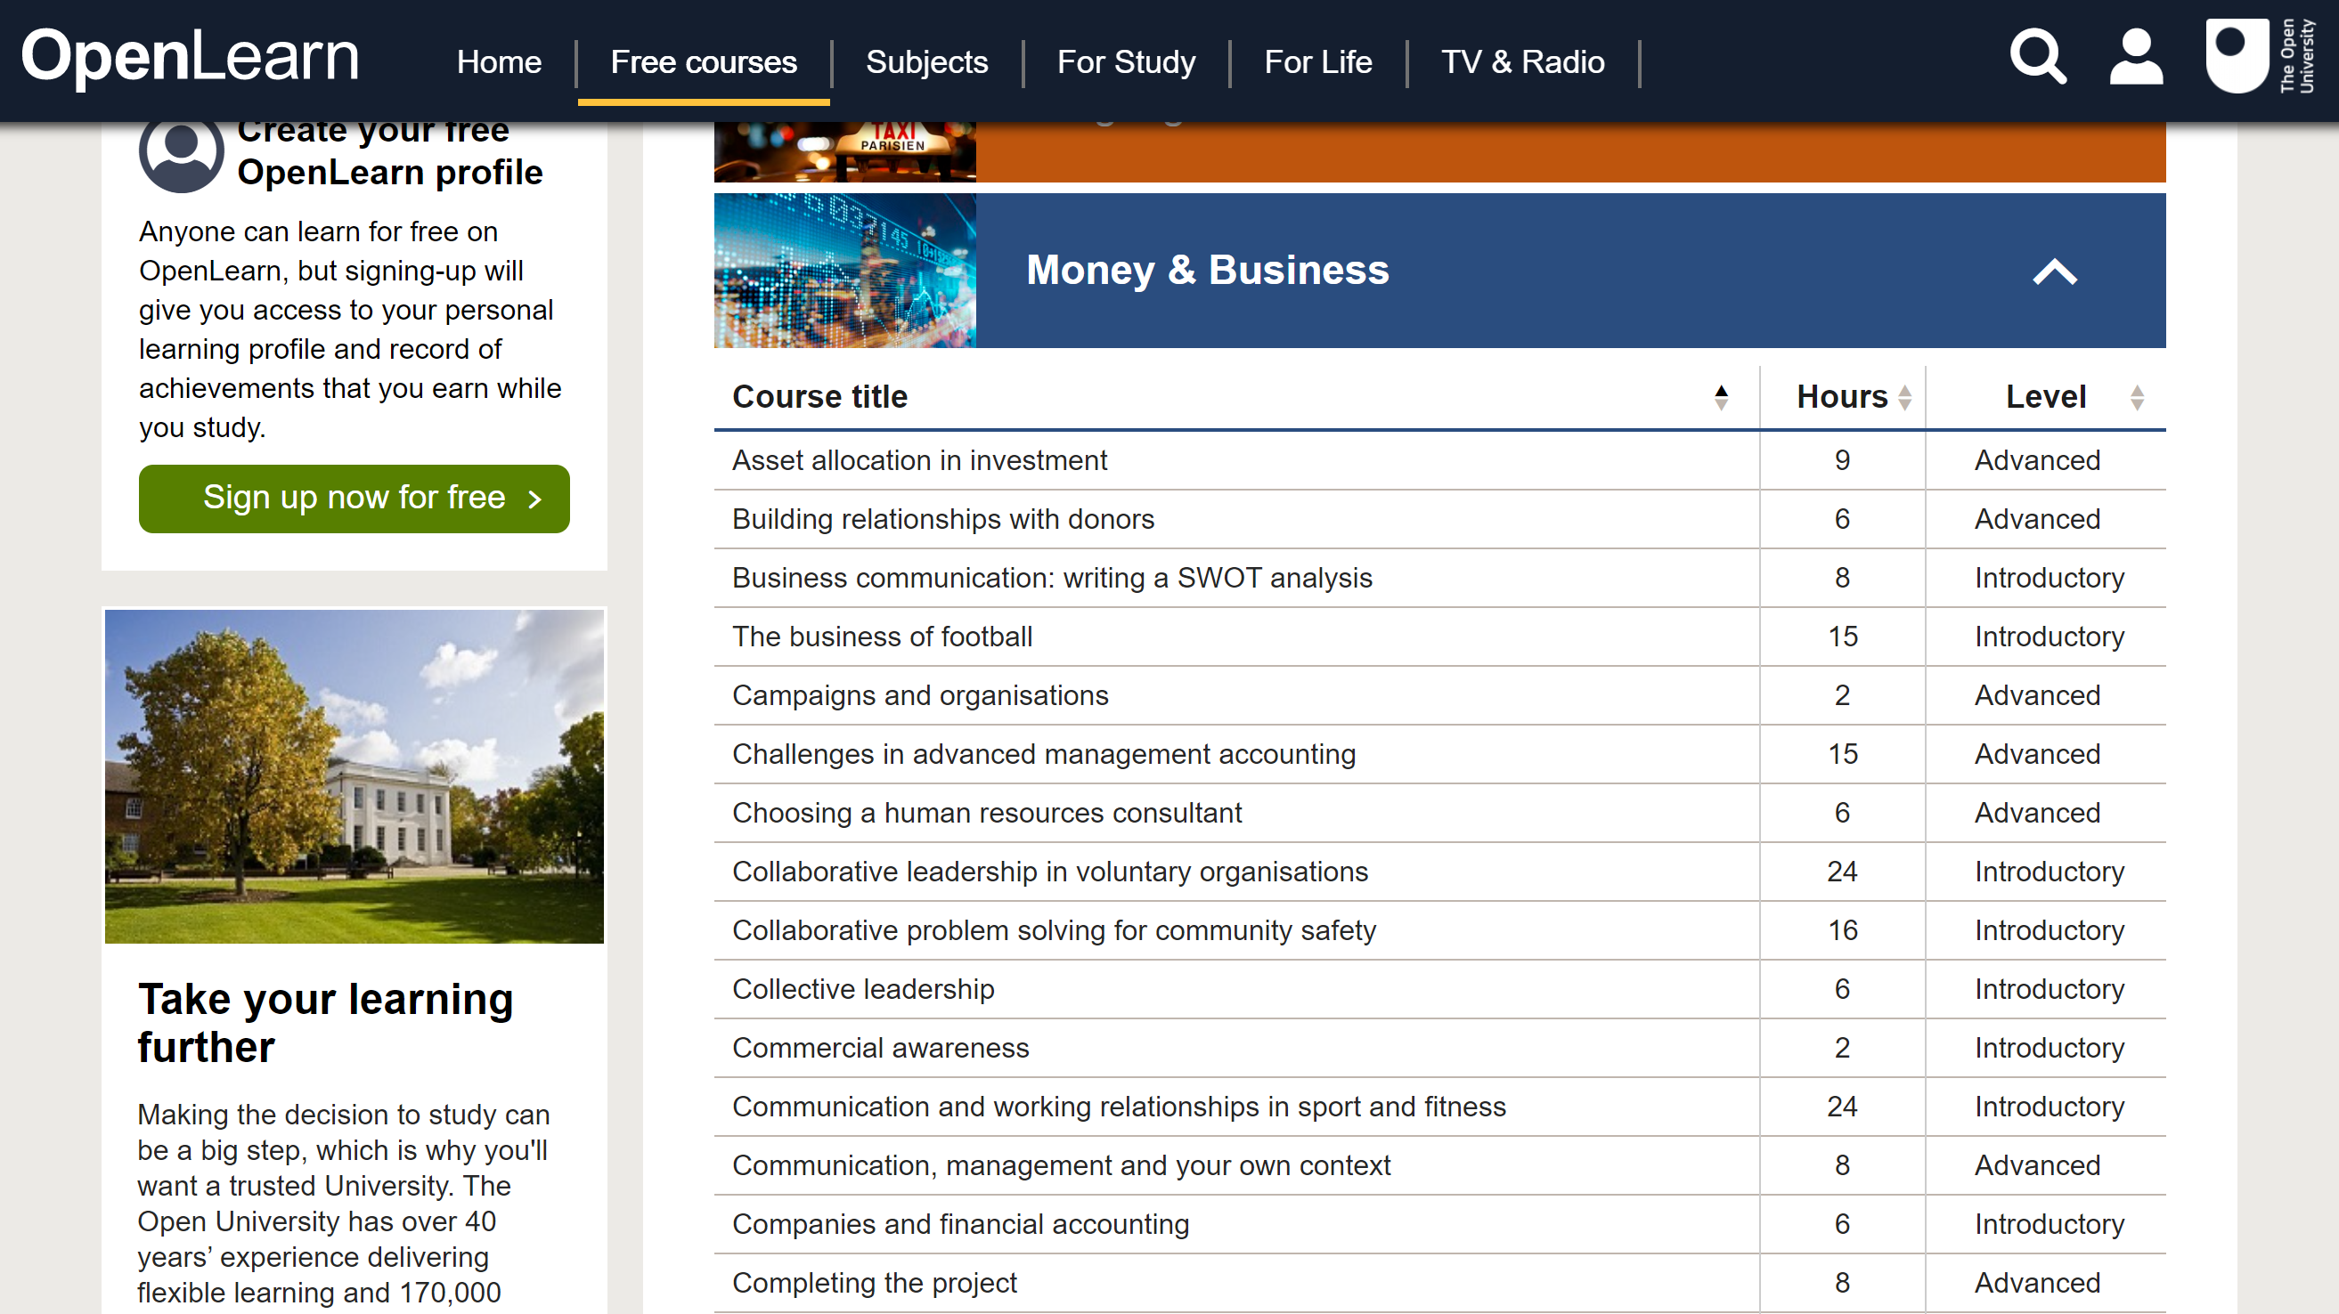Open Collective leadership course
The width and height of the screenshot is (2339, 1314).
coord(863,989)
